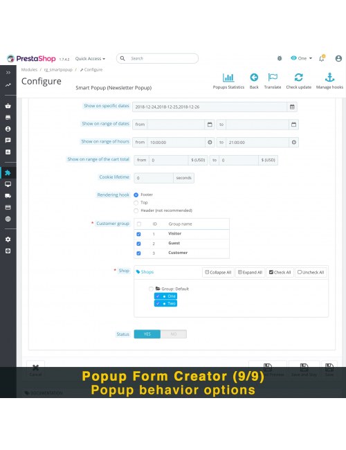Select Header (not recommended) rendering hook
The width and height of the screenshot is (346, 450).
[x=136, y=211]
